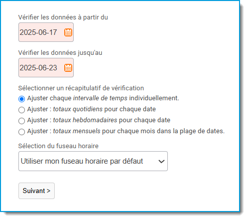Click the 'totaux quotidiens pour chaque date' label text
The width and height of the screenshot is (247, 219).
(x=104, y=109)
